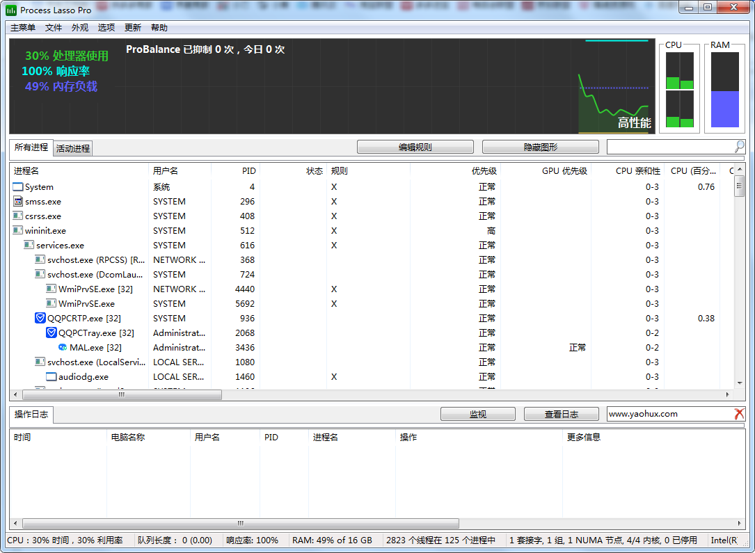Clear the log filter with red X
Viewport: 755px width, 553px height.
tap(739, 414)
